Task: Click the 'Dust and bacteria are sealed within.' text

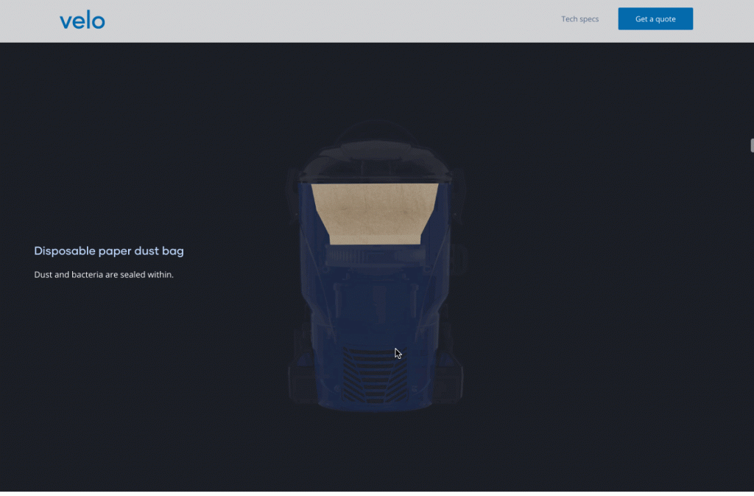Action: tap(104, 275)
